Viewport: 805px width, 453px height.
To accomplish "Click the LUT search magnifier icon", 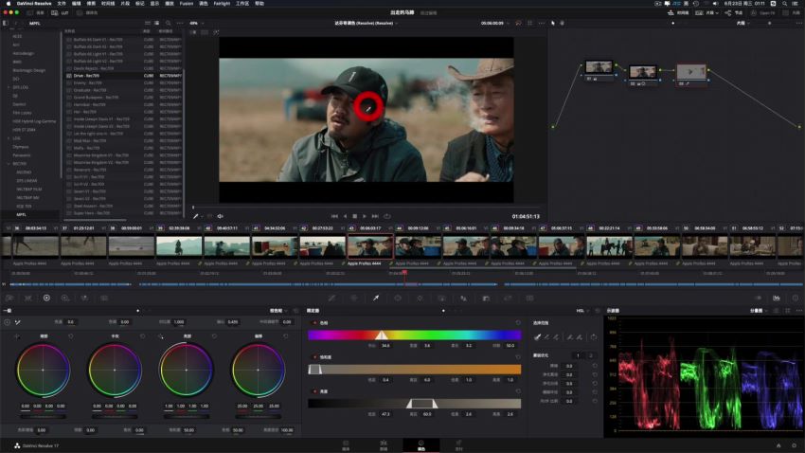I will pyautogui.click(x=168, y=23).
